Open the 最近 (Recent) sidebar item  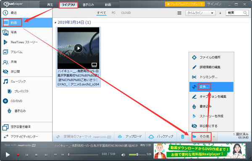tap(26, 13)
